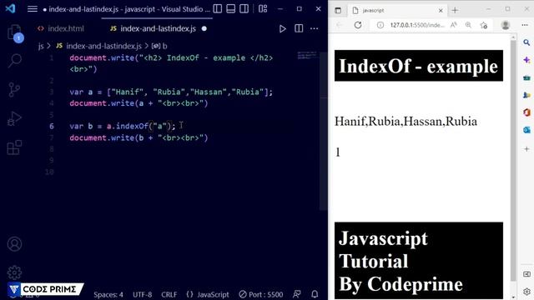Open the tab actions menu in Edge
The height and width of the screenshot is (300, 534).
(338, 11)
